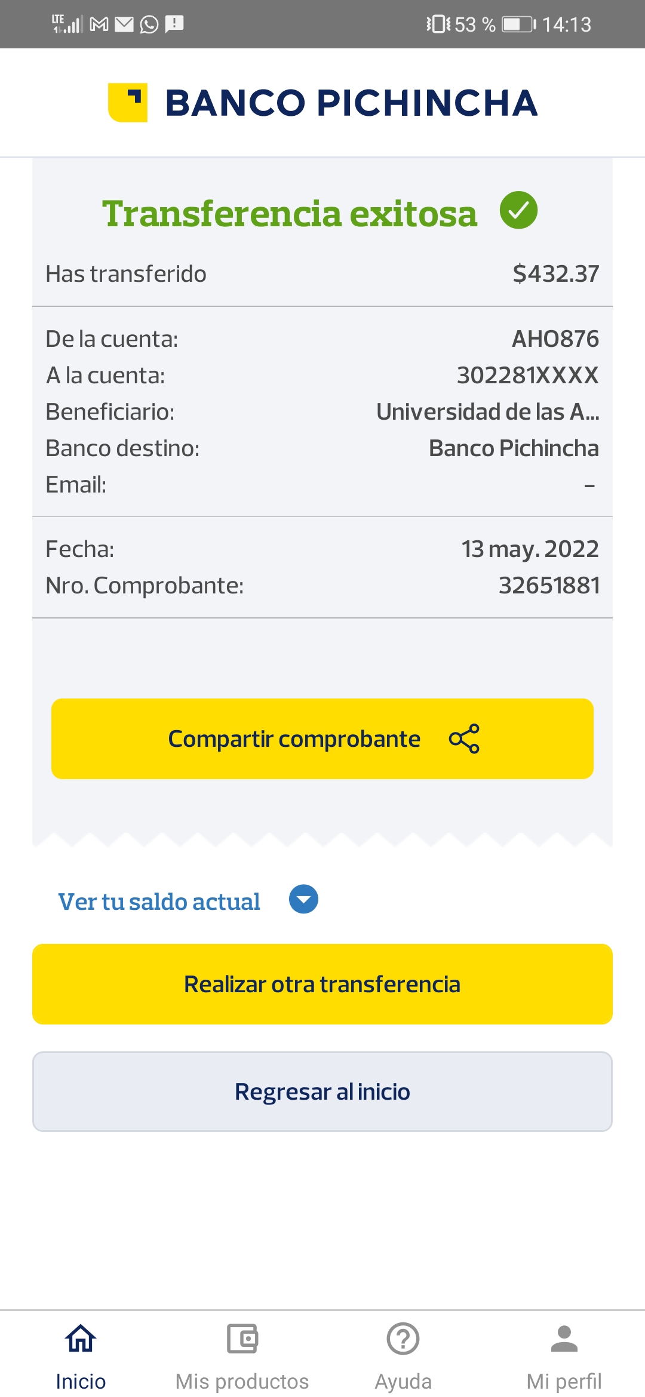645x1397 pixels.
Task: Tap the truncated beneficiary name Universidad de las A...
Action: click(x=487, y=412)
